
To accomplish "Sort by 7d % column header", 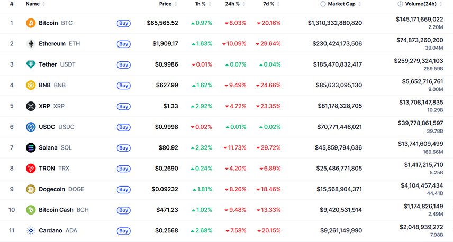I will coord(268,4).
